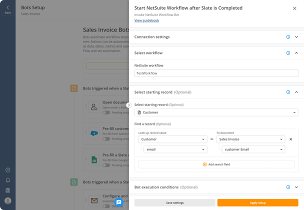Open the starting record Customer dropdown
The width and height of the screenshot is (304, 210).
click(216, 112)
